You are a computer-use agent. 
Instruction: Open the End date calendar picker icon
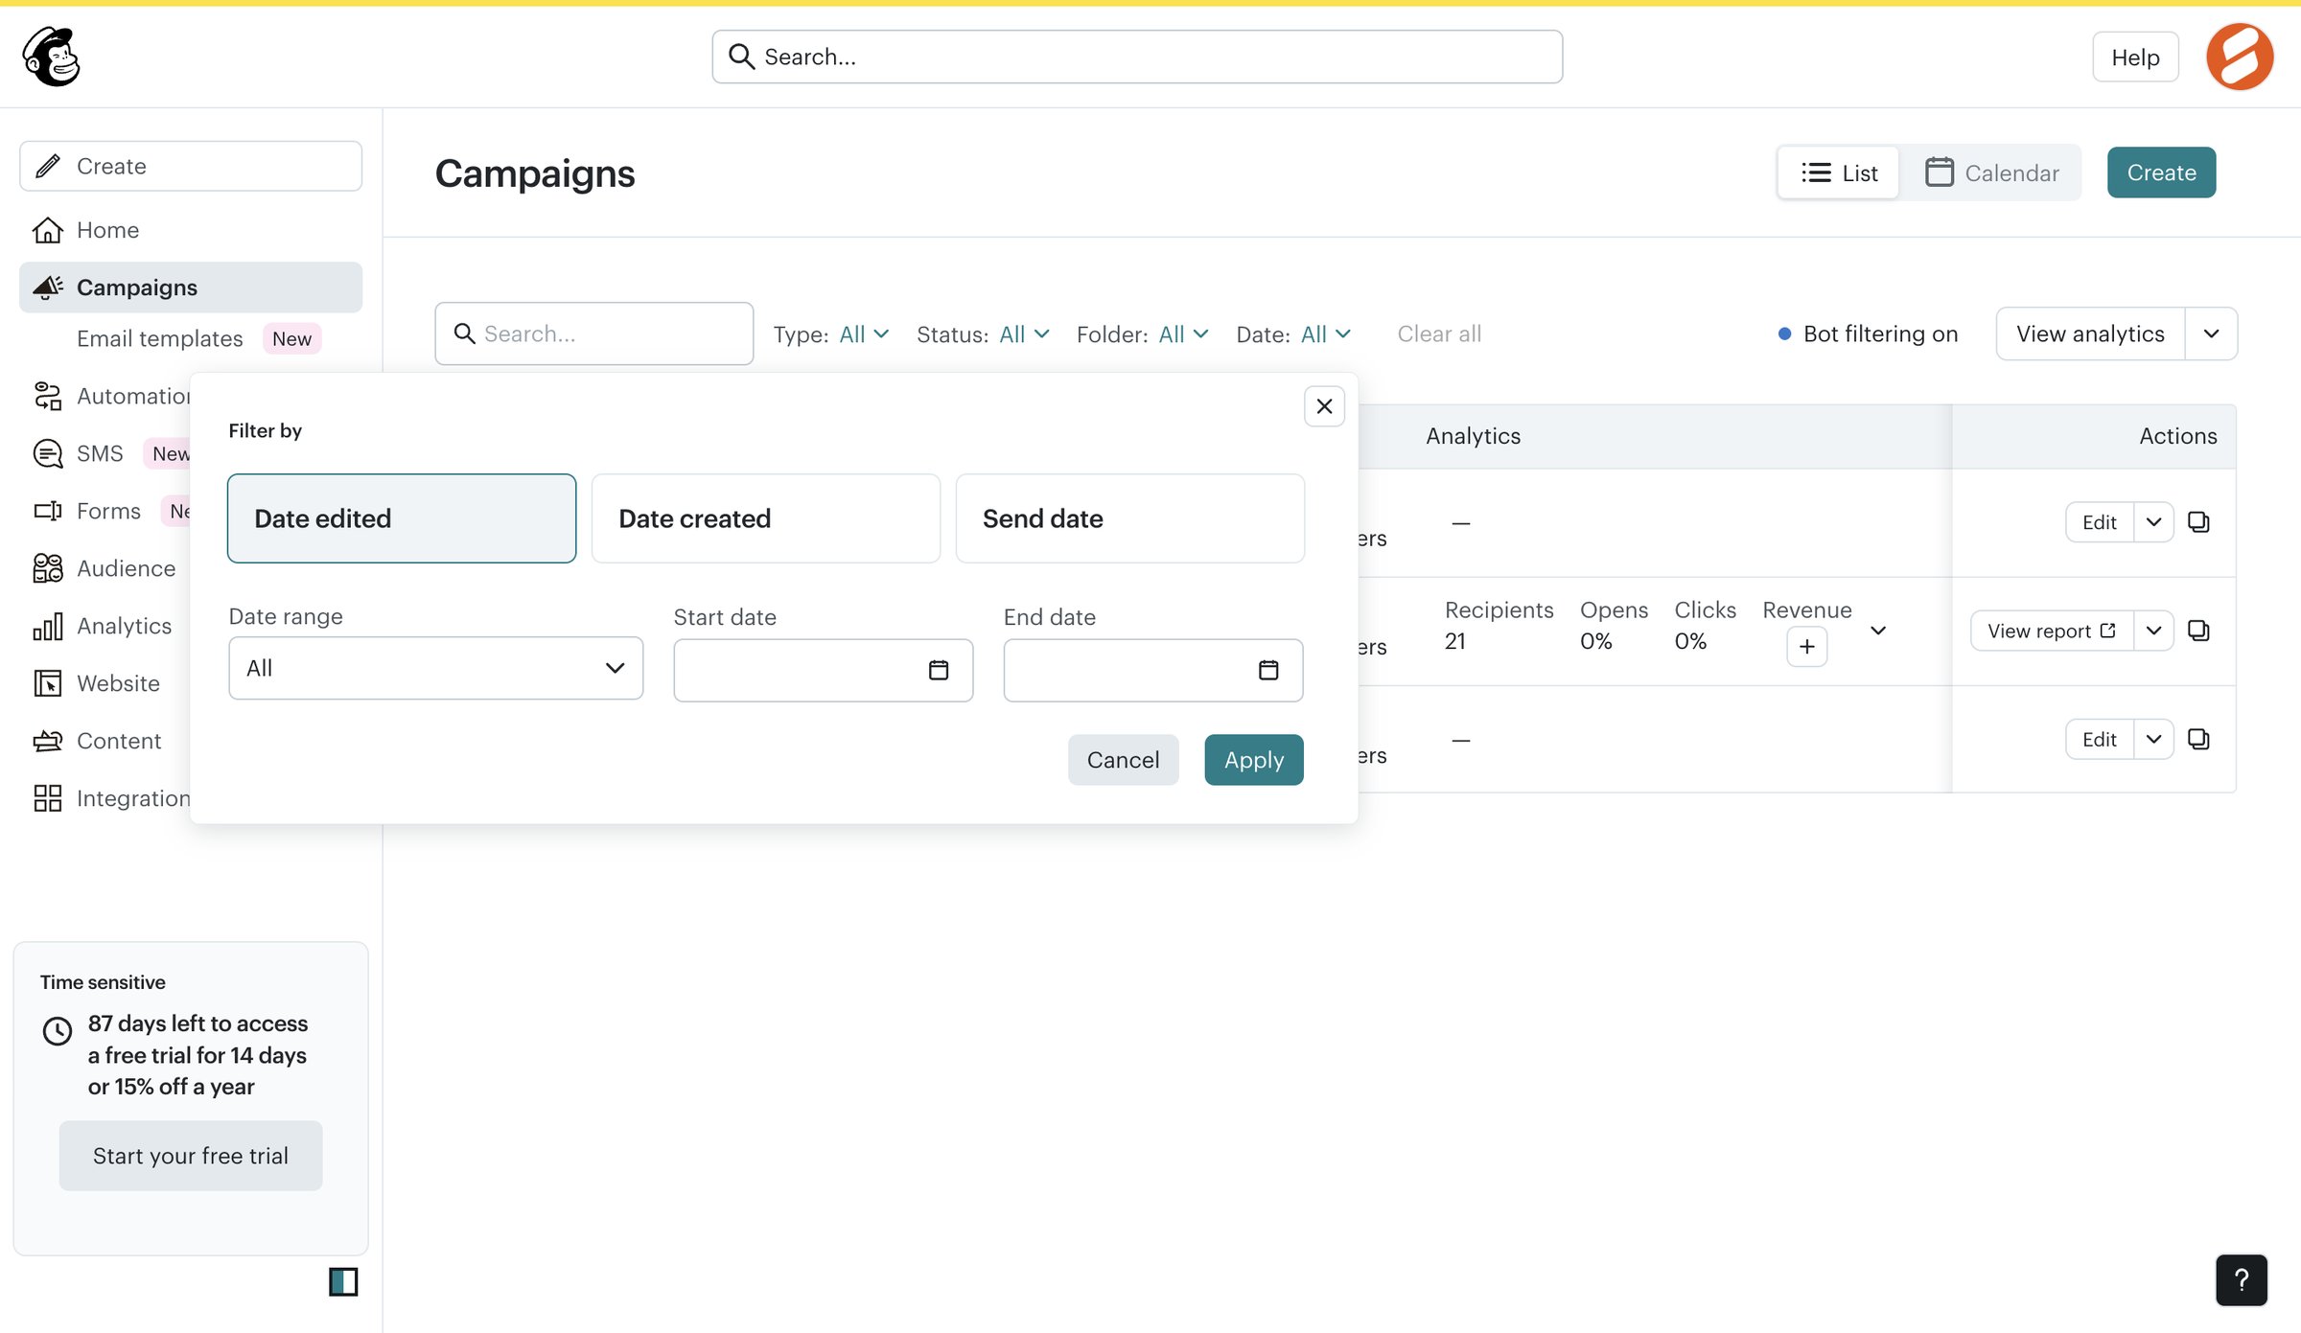pos(1268,670)
